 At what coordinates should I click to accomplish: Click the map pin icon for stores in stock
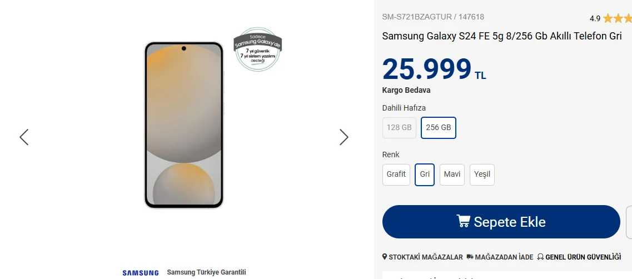(385, 257)
